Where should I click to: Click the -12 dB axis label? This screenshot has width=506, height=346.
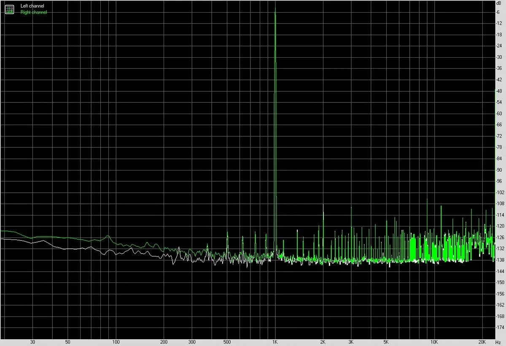(499, 23)
